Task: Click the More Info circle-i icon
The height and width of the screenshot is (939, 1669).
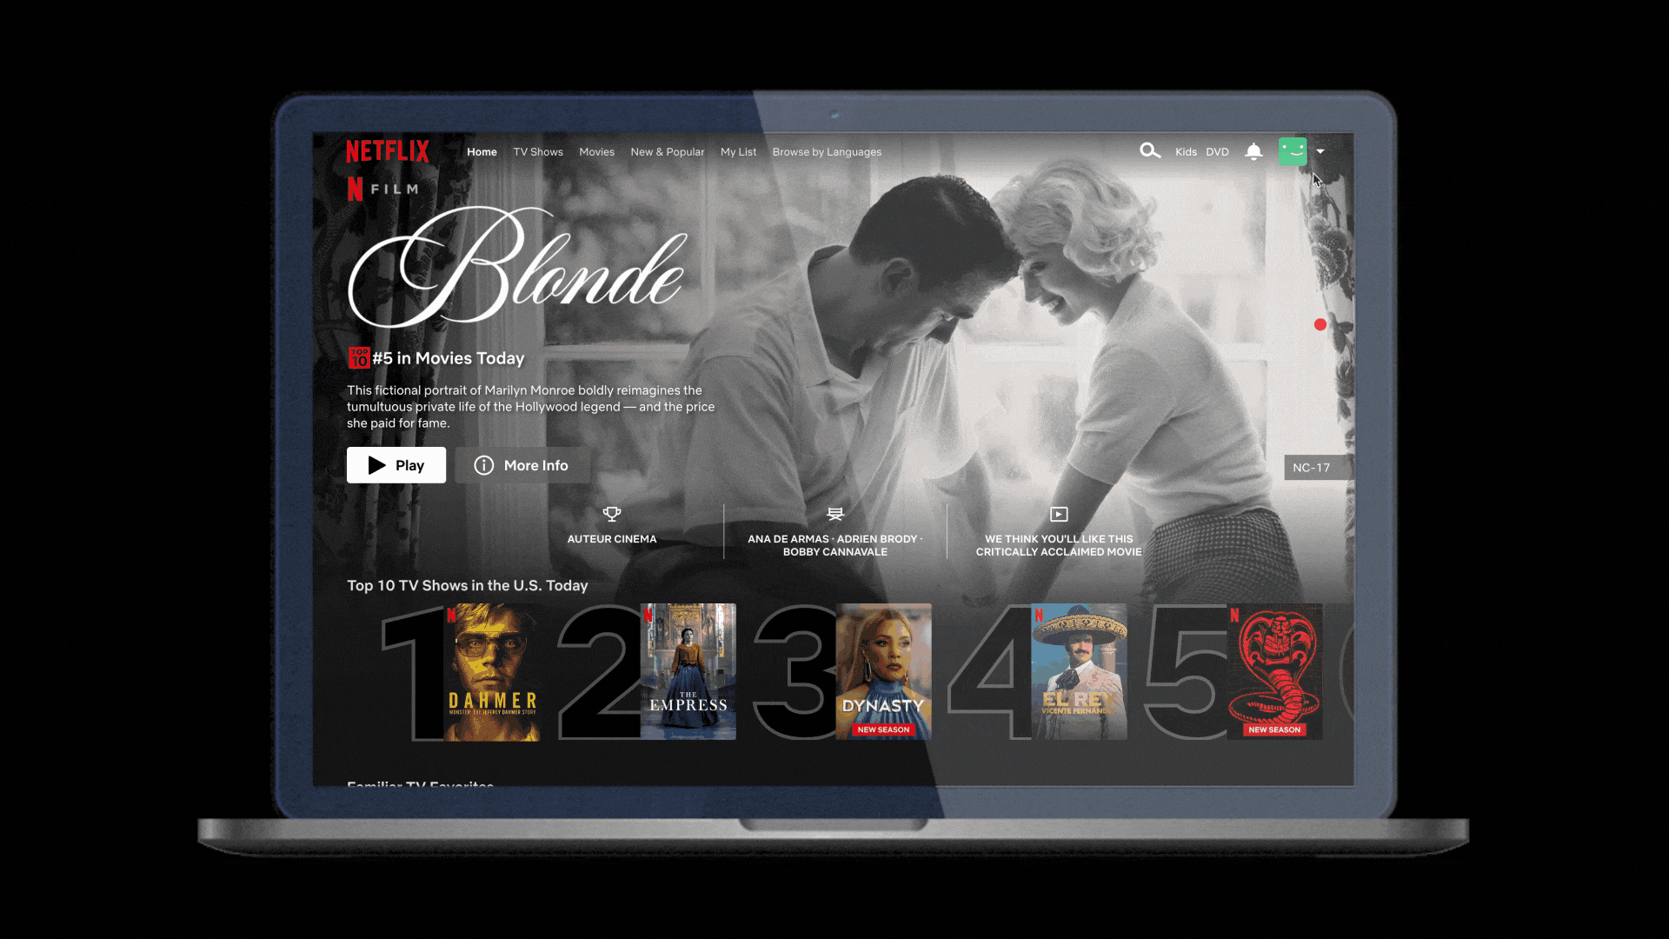Action: [x=482, y=464]
